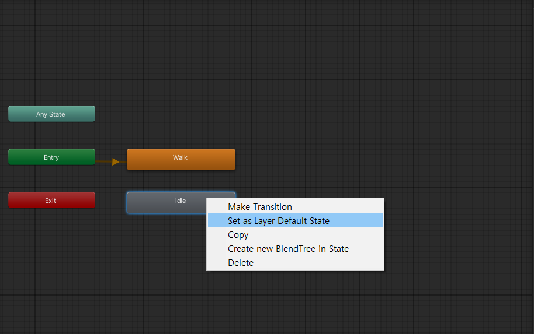
Task: Click Delete in the context menu
Action: (295, 263)
